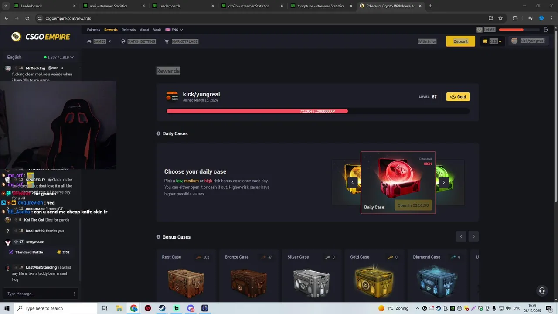
Task: Open the Fairness menu item
Action: tap(94, 30)
